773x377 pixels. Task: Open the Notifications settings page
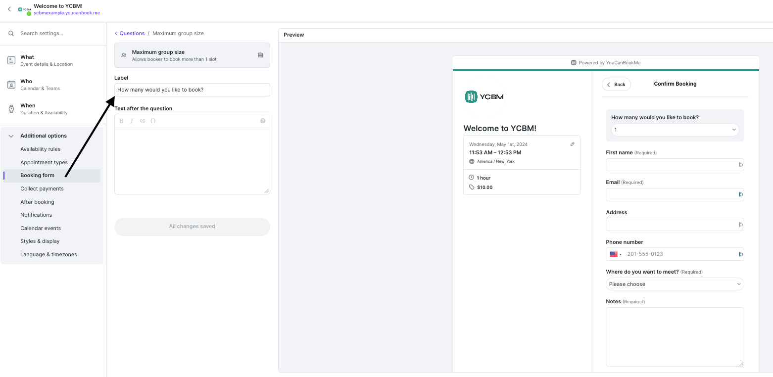pyautogui.click(x=36, y=215)
